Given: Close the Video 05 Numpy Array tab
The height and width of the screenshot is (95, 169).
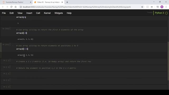Looking at the screenshot, I should [x=62, y=2].
